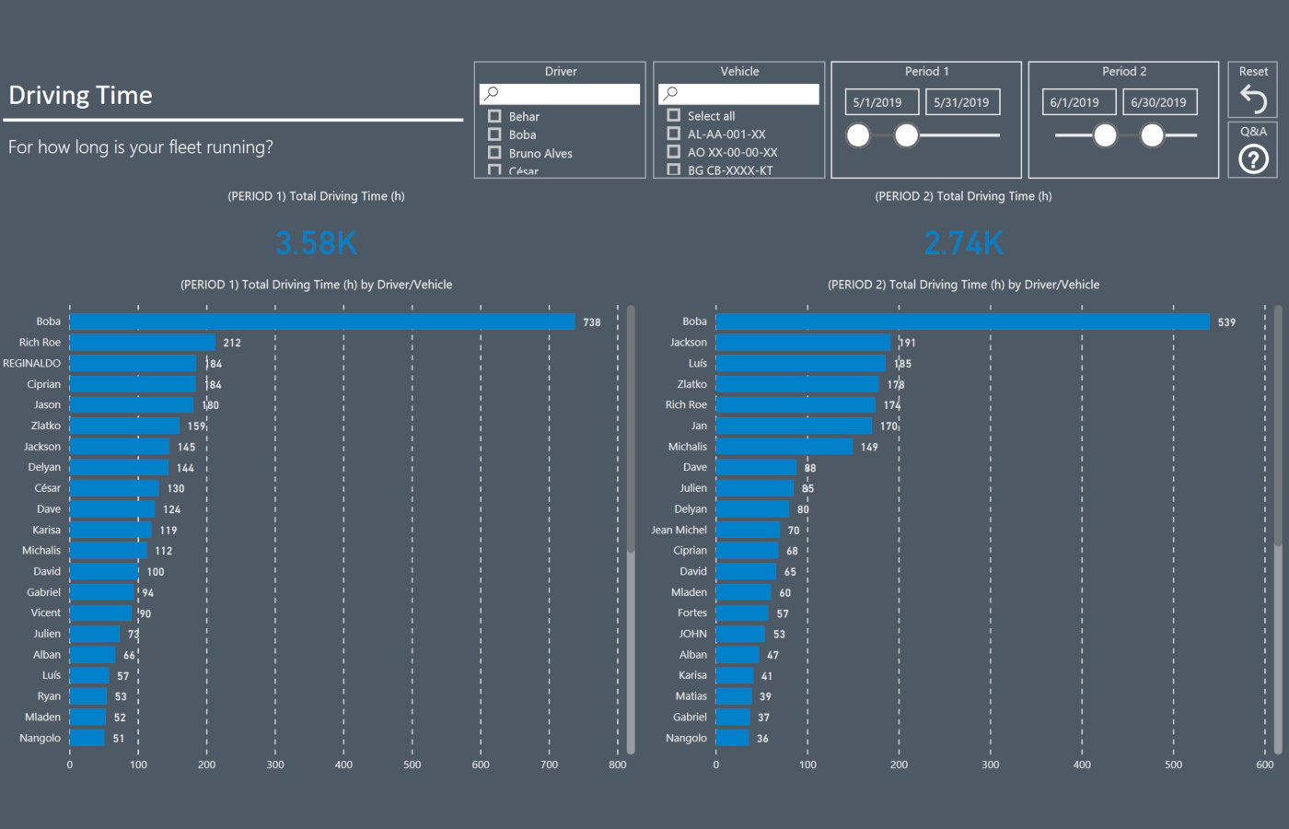The image size is (1289, 829).
Task: Click the Period 1 chart scrollbar
Action: pyautogui.click(x=631, y=428)
